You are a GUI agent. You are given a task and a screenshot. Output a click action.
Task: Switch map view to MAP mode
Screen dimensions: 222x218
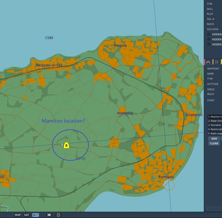pos(18,215)
